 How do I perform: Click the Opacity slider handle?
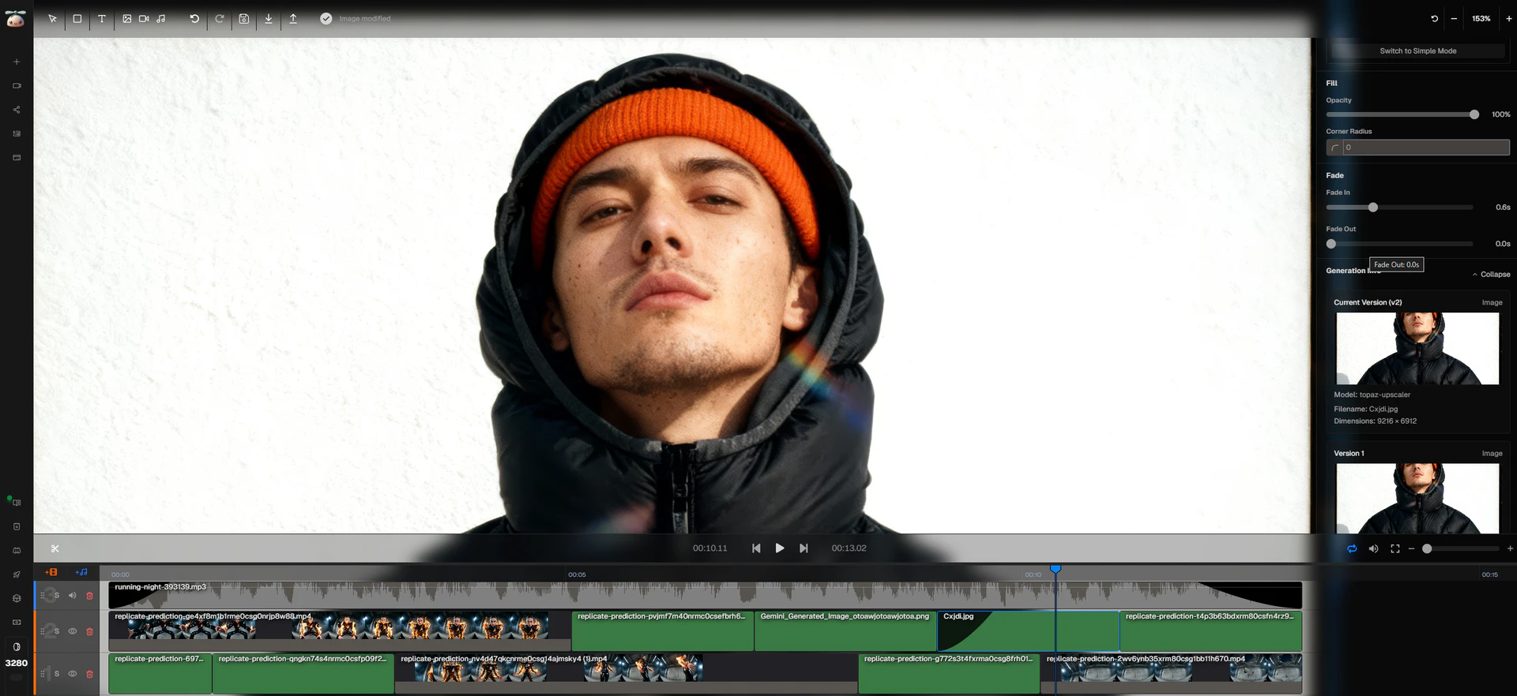point(1474,114)
